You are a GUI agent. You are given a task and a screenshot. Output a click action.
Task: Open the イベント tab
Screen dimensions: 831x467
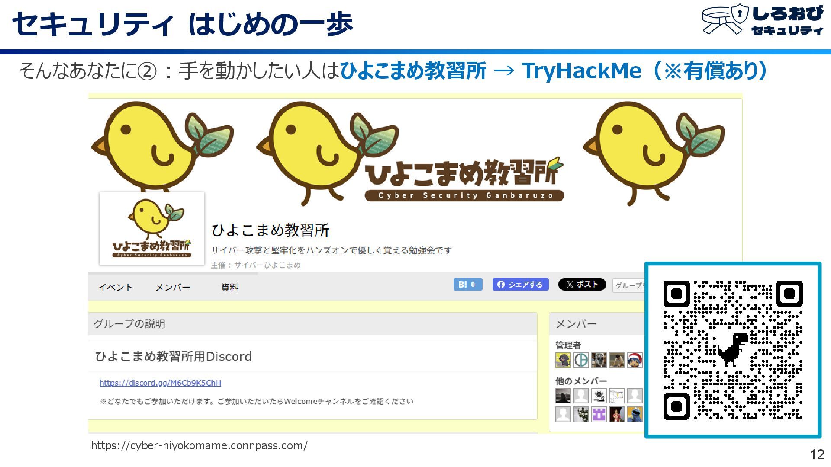[115, 287]
